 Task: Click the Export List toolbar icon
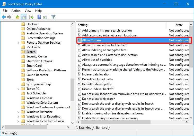31,17
